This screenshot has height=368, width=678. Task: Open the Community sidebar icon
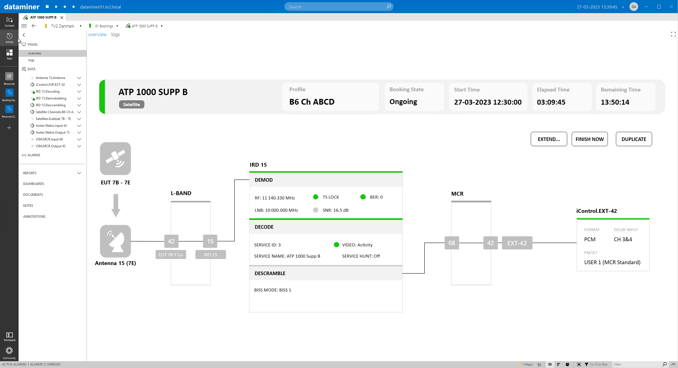click(9, 353)
